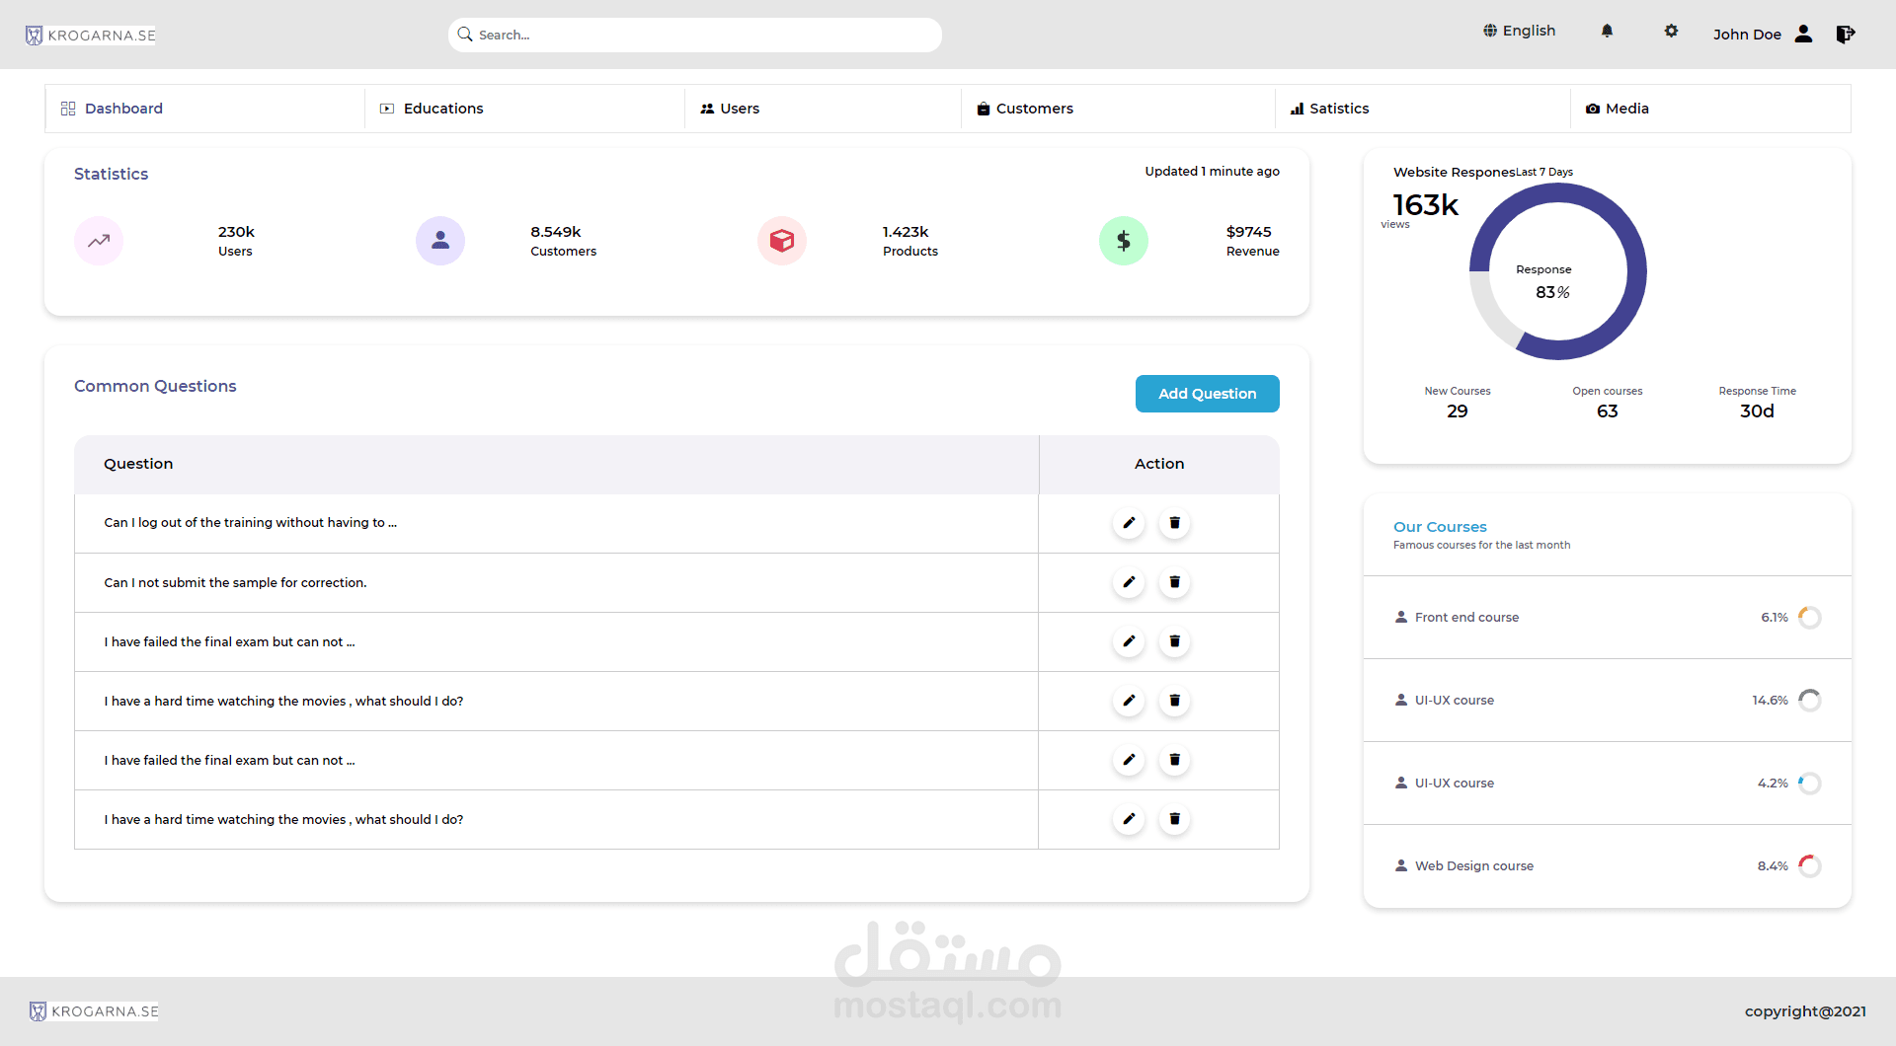Click the "Our Courses" heading

[x=1440, y=527]
